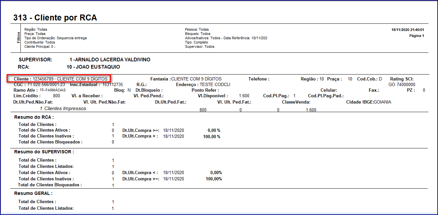This screenshot has height=215, width=438.
Task: Select 'Cod.Pl.Pag.: 1' field
Action: pos(279,96)
